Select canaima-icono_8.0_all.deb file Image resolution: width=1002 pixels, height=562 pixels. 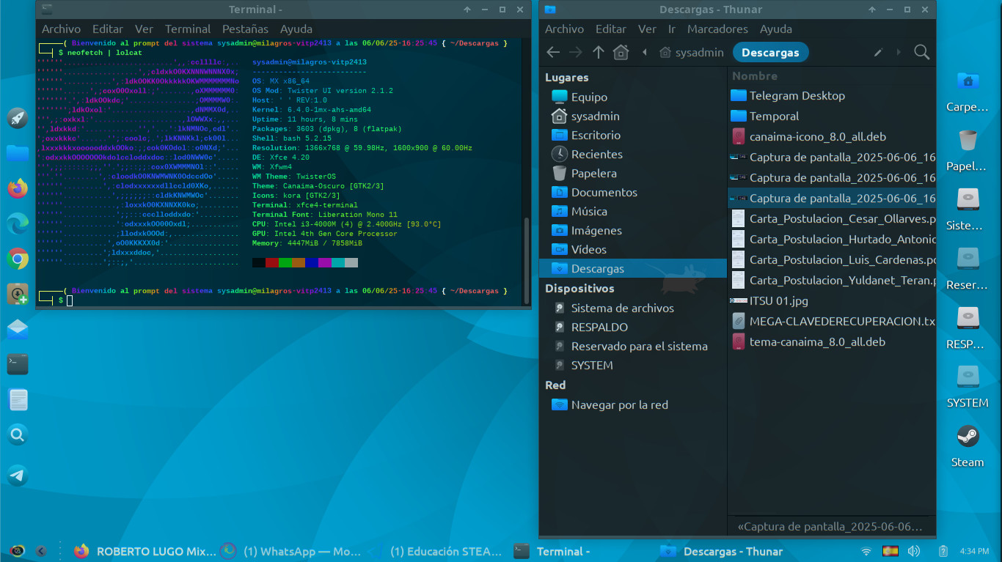[832, 136]
